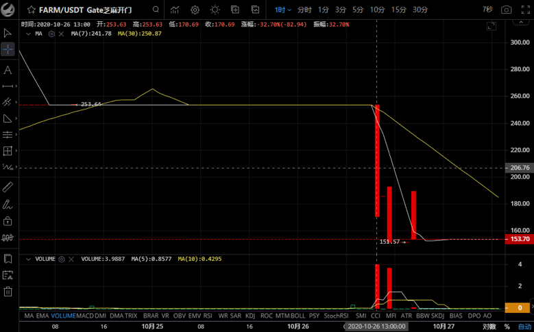Screen dimensions: 534x332
Task: Remove the VOLUME indicator with X
Action: 71,259
